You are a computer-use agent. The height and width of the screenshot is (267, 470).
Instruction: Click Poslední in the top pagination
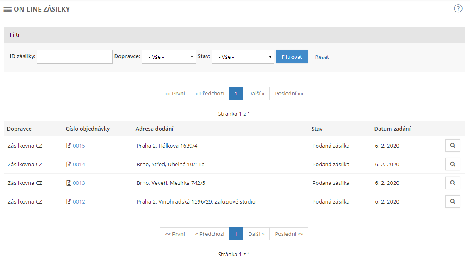[x=289, y=93]
